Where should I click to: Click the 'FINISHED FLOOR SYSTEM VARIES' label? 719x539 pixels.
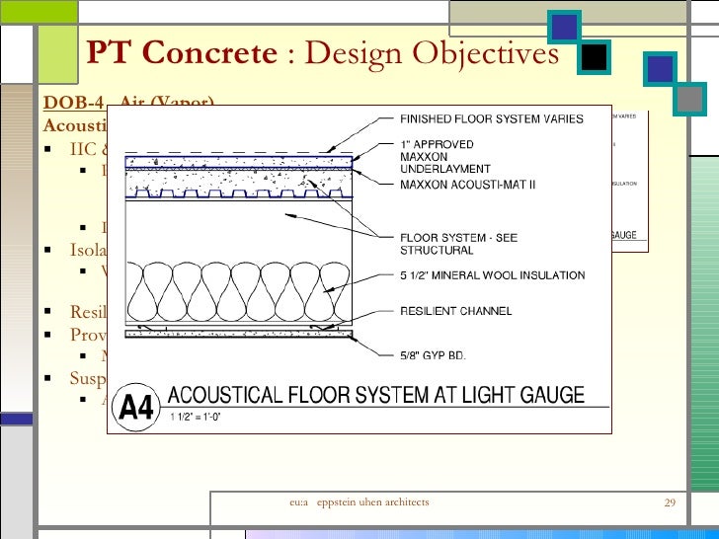(x=492, y=119)
